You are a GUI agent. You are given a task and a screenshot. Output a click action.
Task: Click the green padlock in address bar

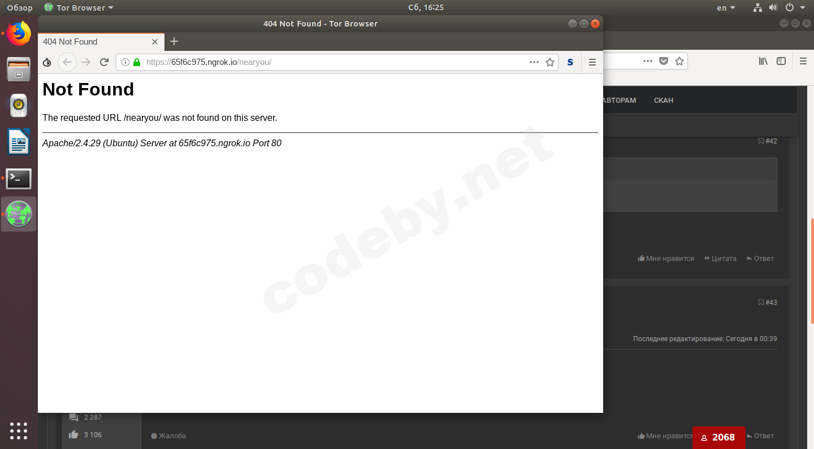pyautogui.click(x=136, y=62)
